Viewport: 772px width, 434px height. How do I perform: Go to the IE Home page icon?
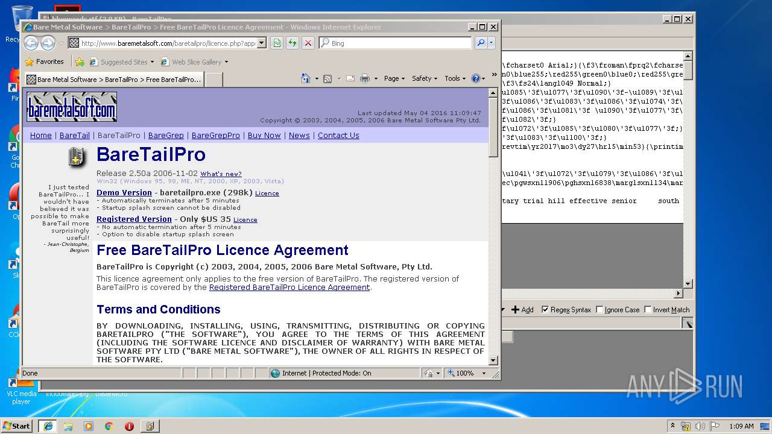pyautogui.click(x=306, y=78)
